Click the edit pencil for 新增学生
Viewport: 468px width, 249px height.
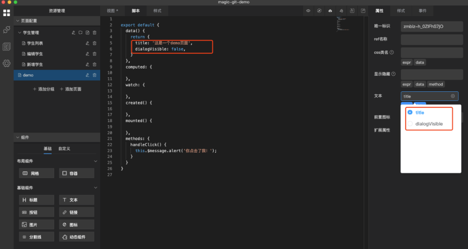coord(88,65)
